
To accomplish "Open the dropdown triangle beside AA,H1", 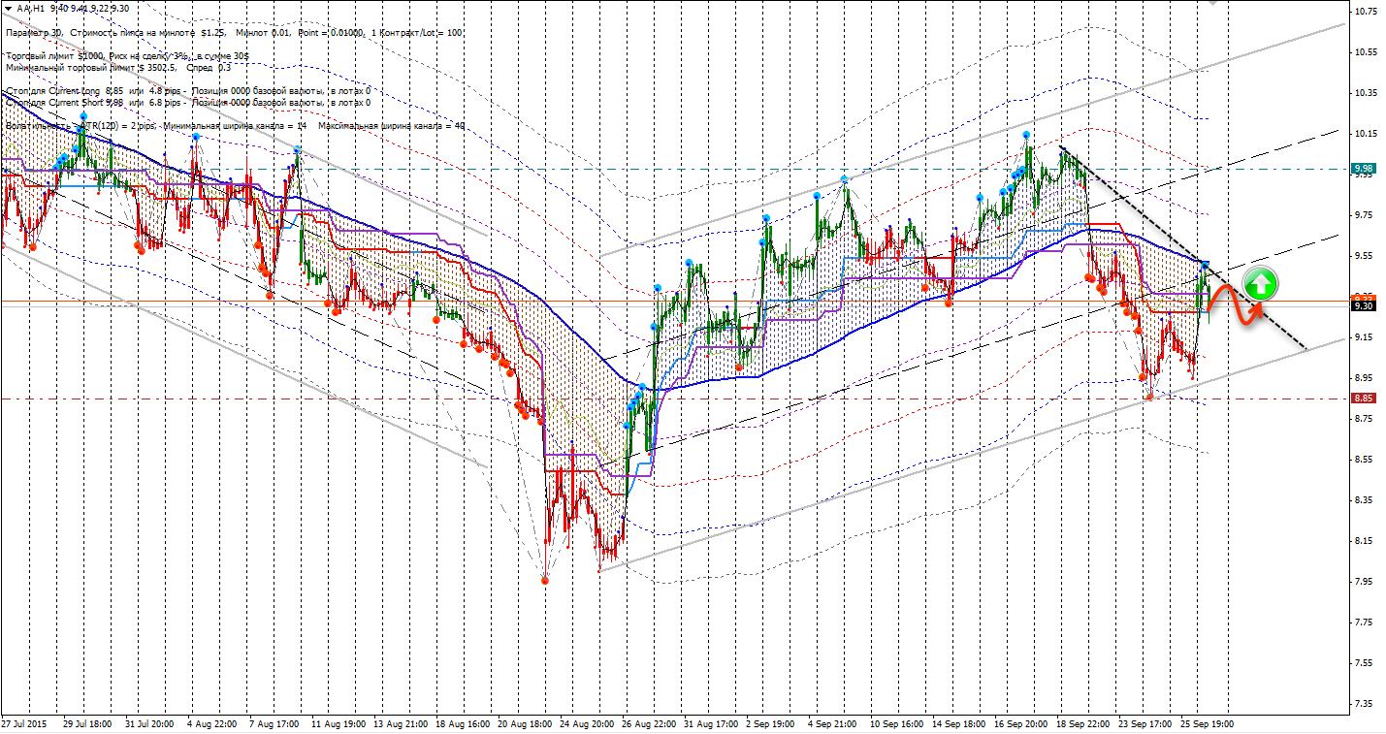I will 8,8.
